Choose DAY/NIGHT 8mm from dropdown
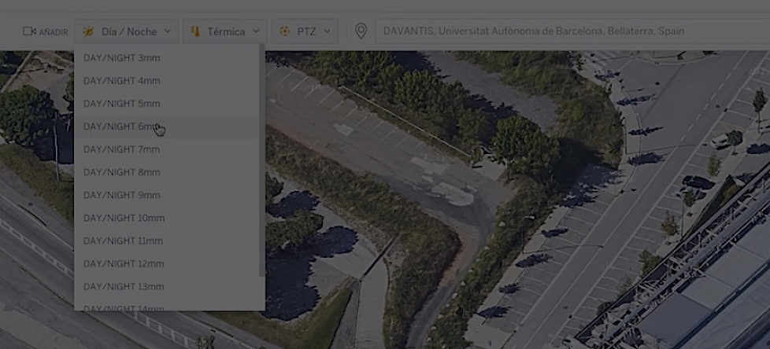The image size is (770, 349). 121,172
